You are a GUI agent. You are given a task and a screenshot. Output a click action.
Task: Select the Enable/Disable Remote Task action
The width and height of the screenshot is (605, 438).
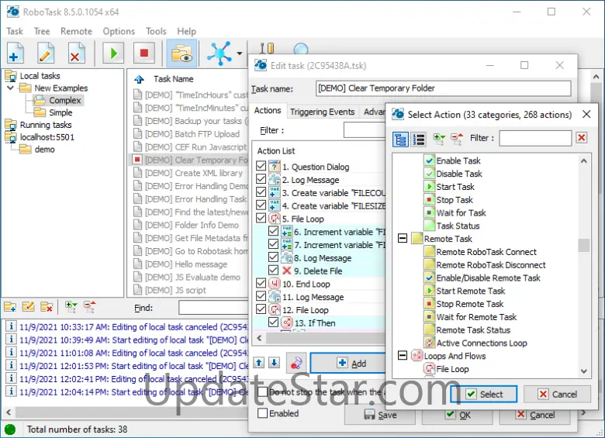point(488,278)
